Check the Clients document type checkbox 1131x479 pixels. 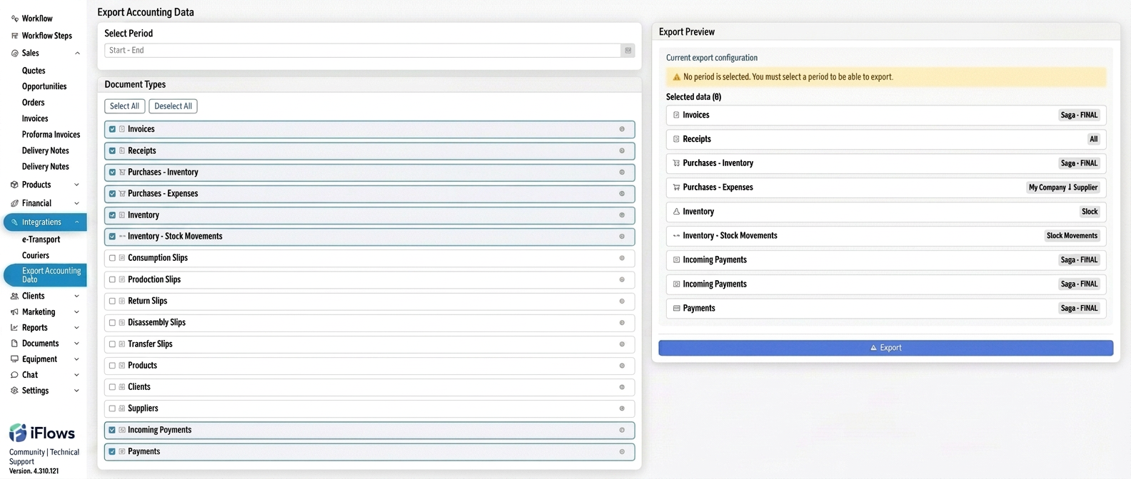point(112,387)
